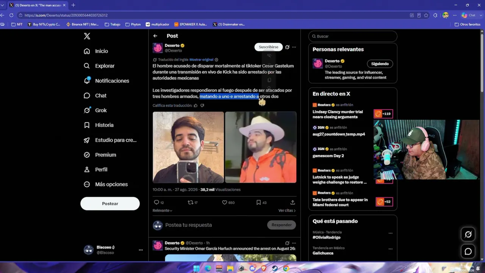Open Otros favoritos bookmarks folder
The height and width of the screenshot is (273, 485).
coord(467,24)
